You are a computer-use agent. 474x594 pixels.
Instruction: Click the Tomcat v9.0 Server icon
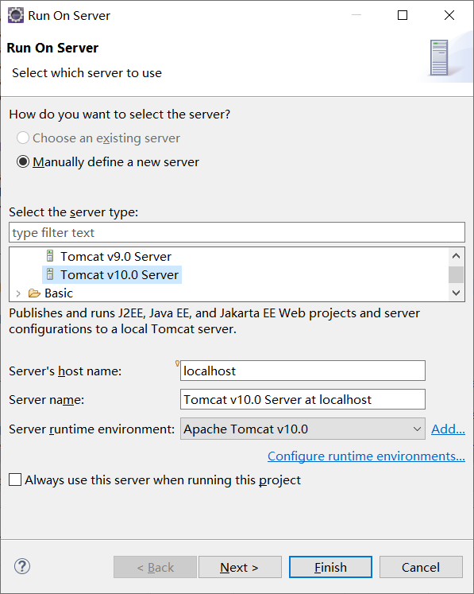click(x=50, y=256)
